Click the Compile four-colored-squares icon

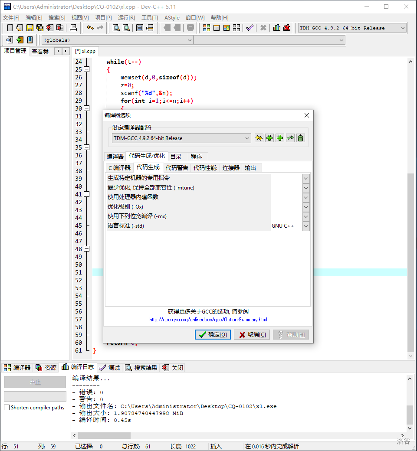207,28
